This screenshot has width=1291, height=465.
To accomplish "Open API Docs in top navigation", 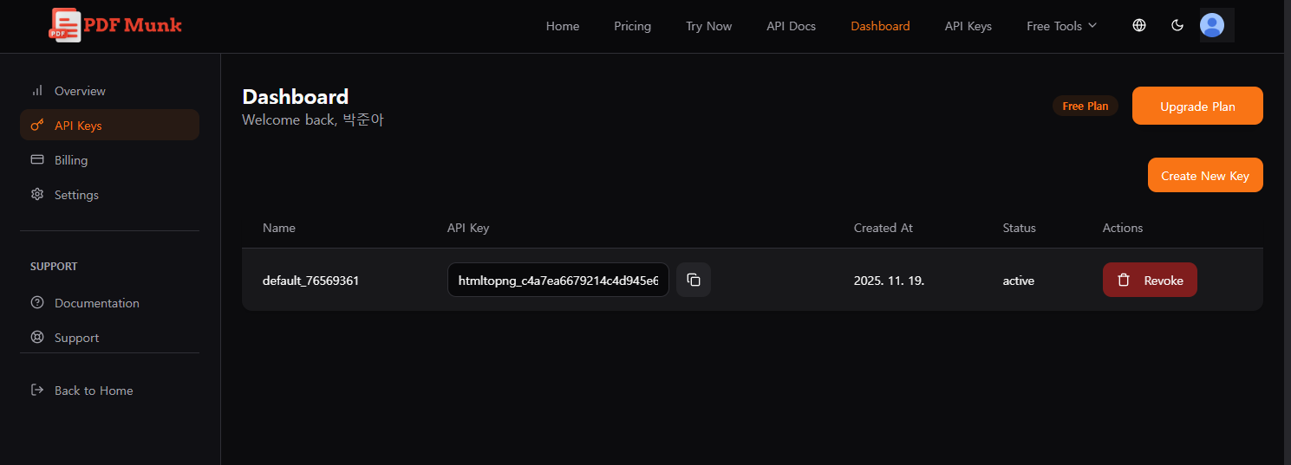I will click(791, 26).
